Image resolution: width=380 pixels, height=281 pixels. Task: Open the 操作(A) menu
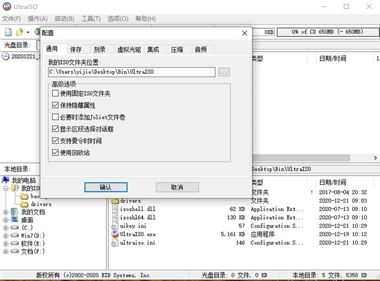(37, 18)
